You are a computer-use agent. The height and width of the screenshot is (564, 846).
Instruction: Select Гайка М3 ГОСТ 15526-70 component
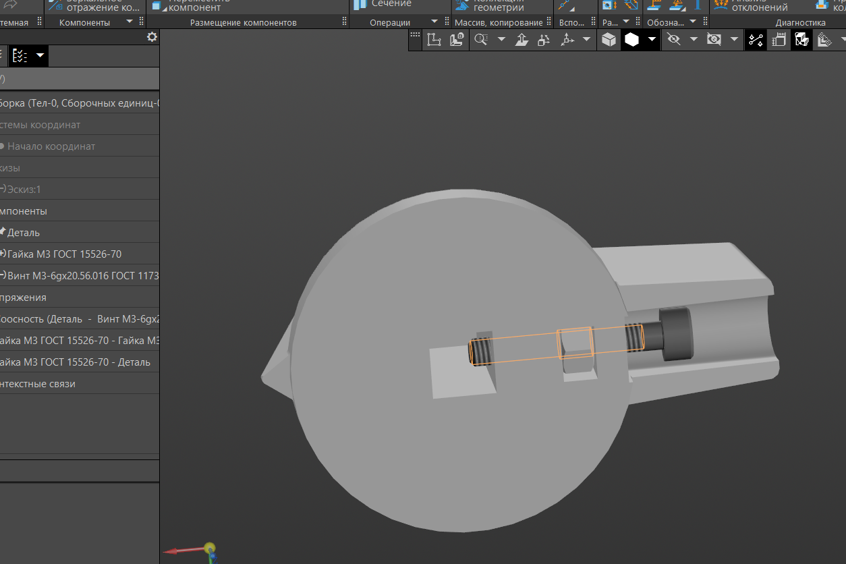(80, 254)
